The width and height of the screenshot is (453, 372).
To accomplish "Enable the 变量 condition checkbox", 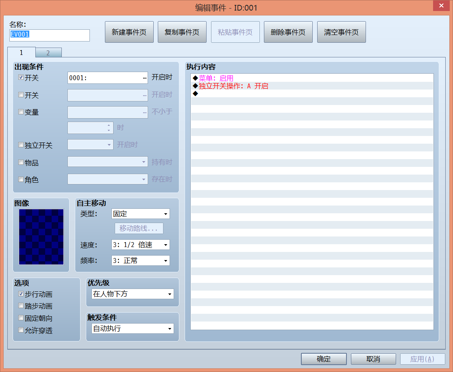I will coord(21,112).
